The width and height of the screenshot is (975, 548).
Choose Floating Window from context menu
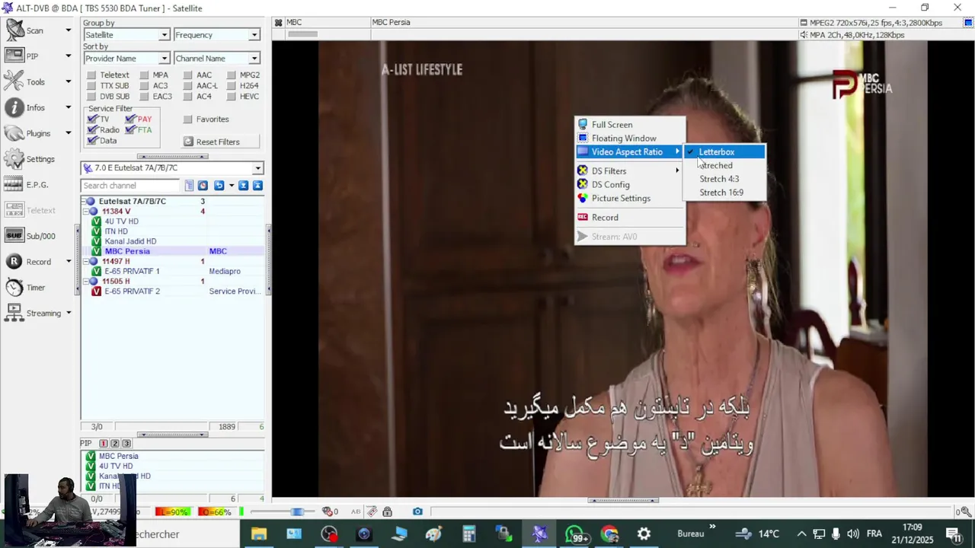[x=630, y=139]
